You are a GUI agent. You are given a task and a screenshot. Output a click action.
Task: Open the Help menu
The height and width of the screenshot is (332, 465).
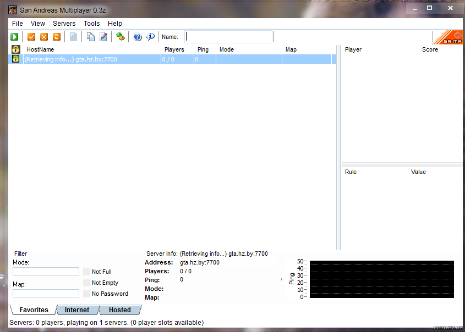pyautogui.click(x=115, y=24)
